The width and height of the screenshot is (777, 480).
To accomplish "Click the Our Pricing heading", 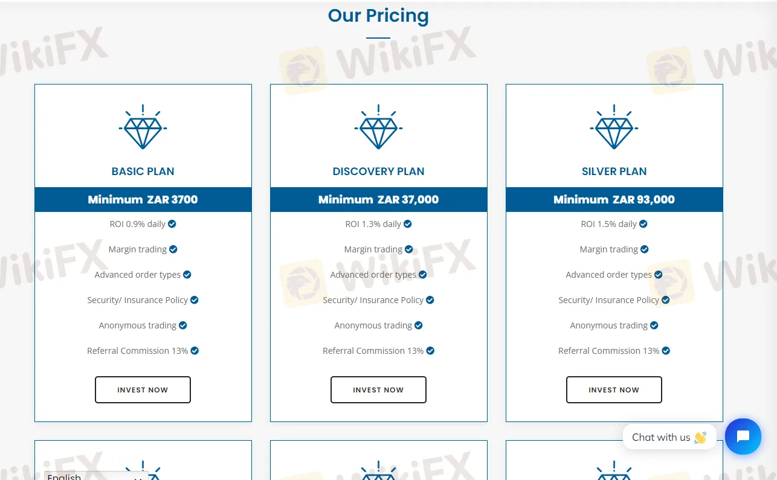I will [378, 16].
